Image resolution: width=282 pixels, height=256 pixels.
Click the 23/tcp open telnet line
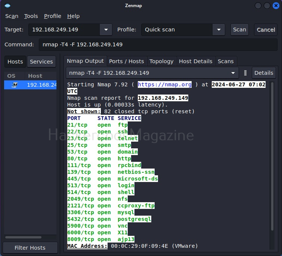coord(102,138)
